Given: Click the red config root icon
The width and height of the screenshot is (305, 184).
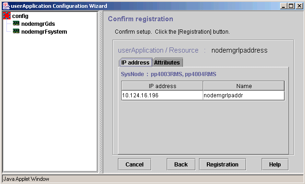Looking at the screenshot, I should [7, 16].
